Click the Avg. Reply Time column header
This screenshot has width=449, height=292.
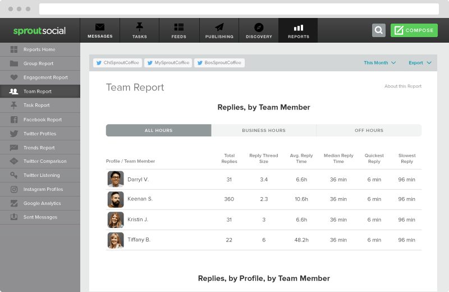point(301,158)
